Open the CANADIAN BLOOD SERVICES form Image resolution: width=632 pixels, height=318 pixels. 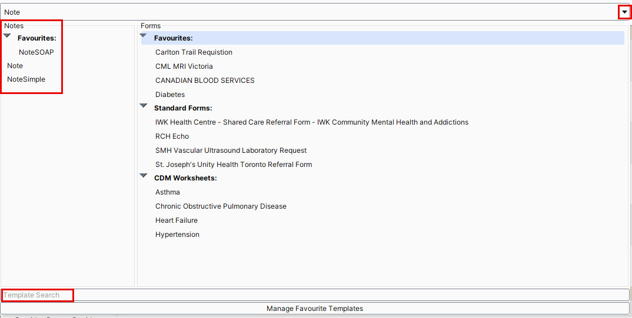click(205, 81)
